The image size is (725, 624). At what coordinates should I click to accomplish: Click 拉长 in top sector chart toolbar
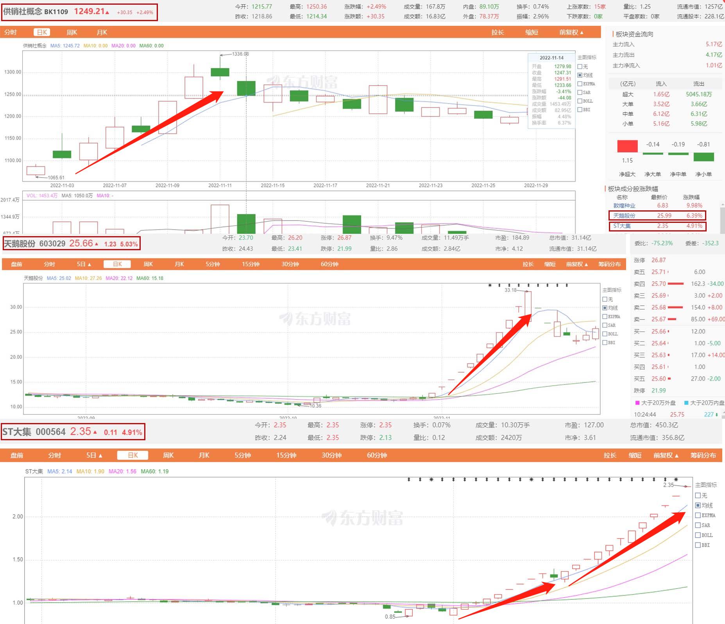point(498,32)
